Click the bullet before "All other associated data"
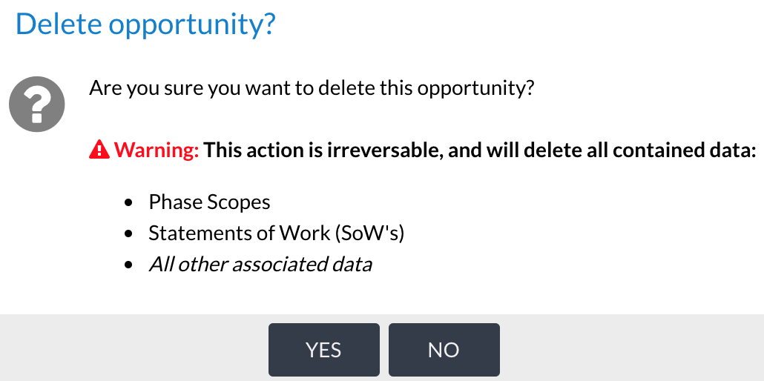Screen dimensions: 764x381 [x=129, y=265]
